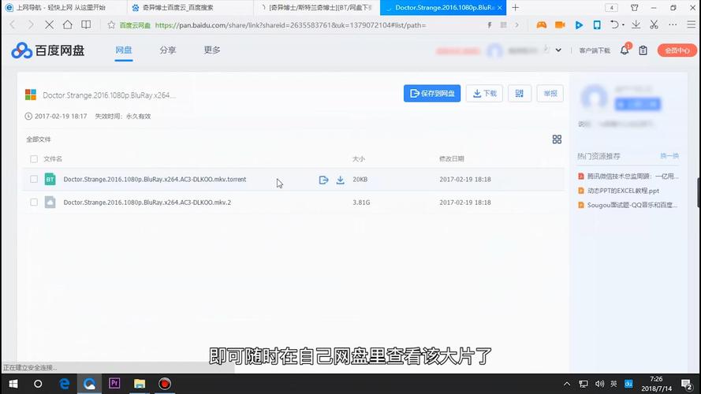Image resolution: width=701 pixels, height=394 pixels.
Task: Sort by 大小 column header
Action: pos(359,159)
